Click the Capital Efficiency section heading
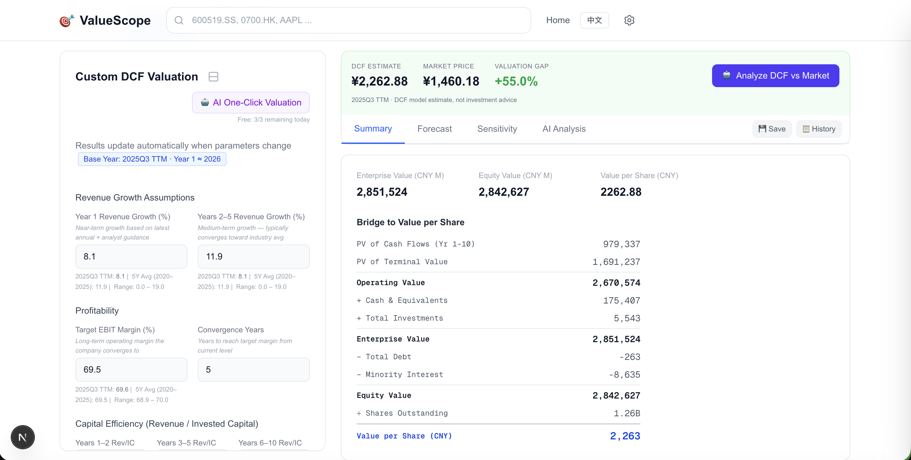This screenshot has width=911, height=460. [167, 424]
